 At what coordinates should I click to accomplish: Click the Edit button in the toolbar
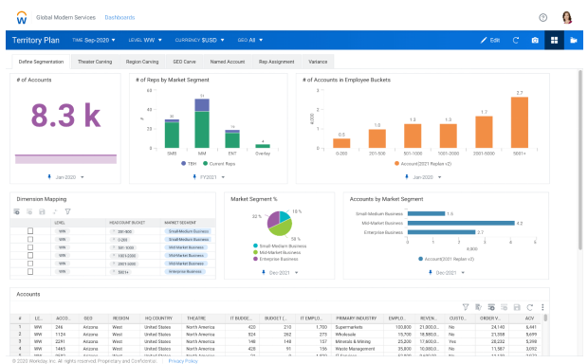pyautogui.click(x=490, y=40)
